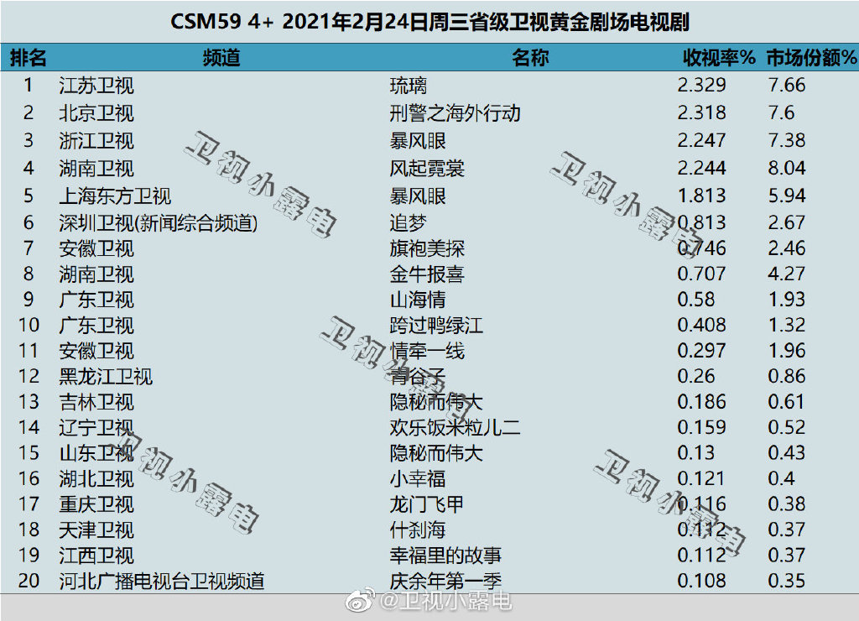The image size is (859, 621).
Task: Click channel cell 辽宁卫视
Action: click(96, 427)
